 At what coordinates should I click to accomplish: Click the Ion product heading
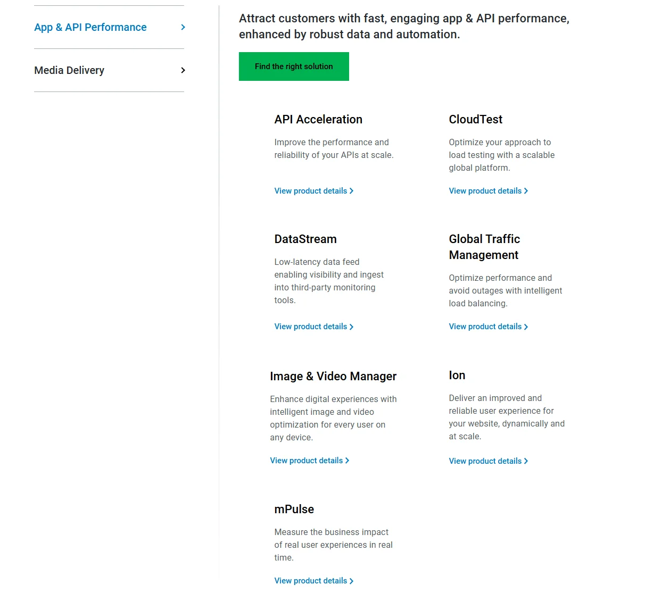pyautogui.click(x=457, y=375)
